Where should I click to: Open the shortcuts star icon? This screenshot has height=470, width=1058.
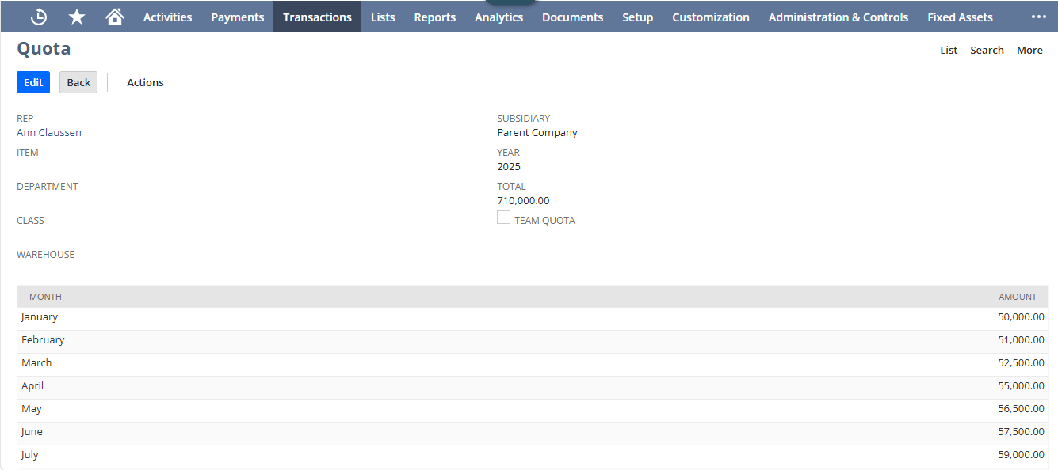pos(76,16)
